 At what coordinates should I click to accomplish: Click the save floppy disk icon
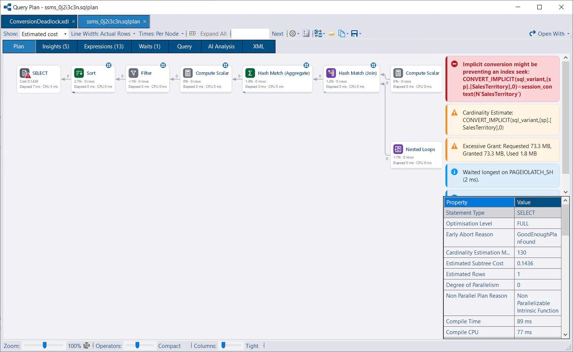tap(354, 33)
